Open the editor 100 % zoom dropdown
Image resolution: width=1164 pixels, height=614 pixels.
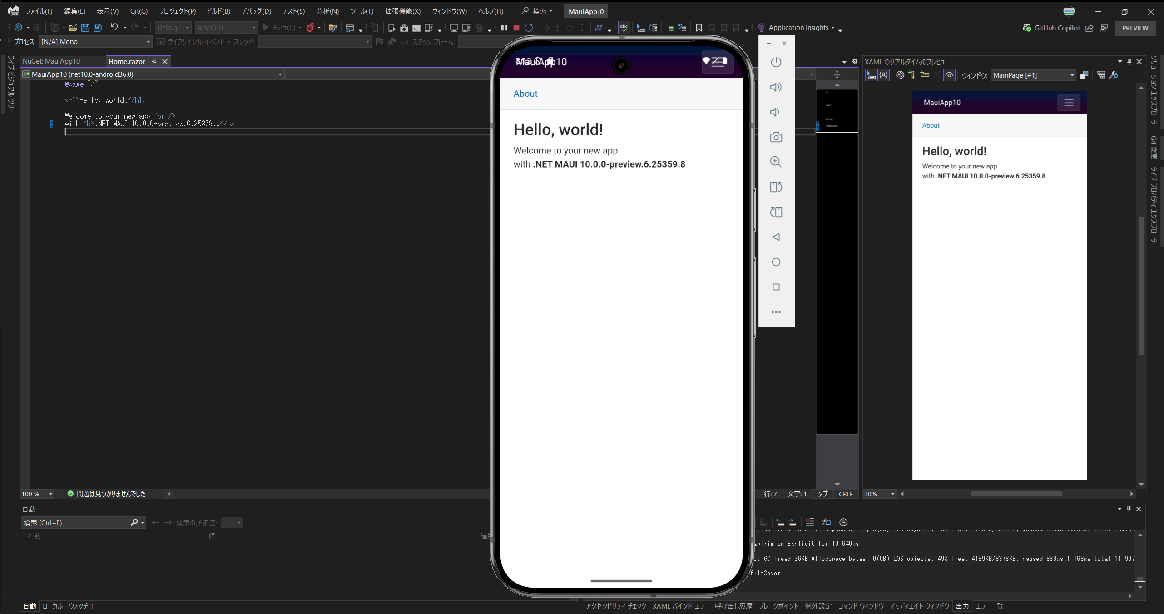coord(37,494)
